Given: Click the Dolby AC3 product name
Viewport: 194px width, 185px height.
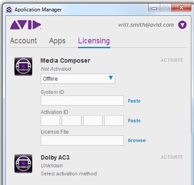Looking at the screenshot, I should [55, 158].
